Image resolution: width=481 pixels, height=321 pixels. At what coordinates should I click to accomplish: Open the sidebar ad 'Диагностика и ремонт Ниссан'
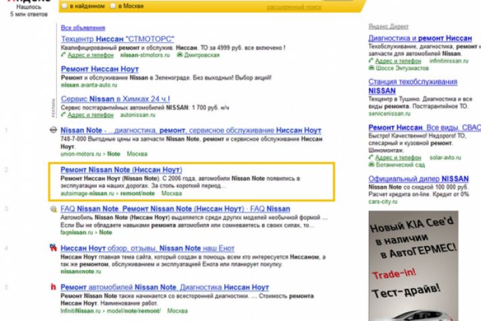point(420,38)
